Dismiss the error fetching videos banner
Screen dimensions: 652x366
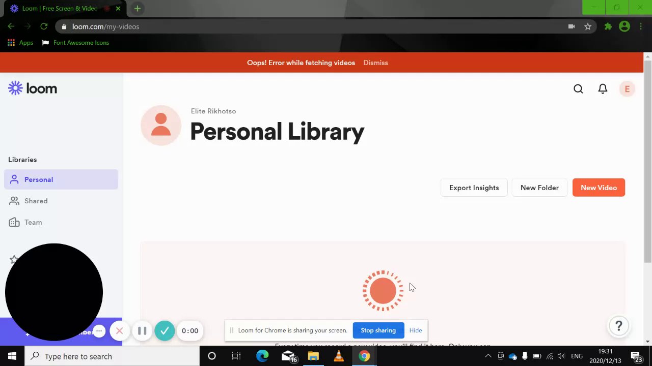click(375, 63)
